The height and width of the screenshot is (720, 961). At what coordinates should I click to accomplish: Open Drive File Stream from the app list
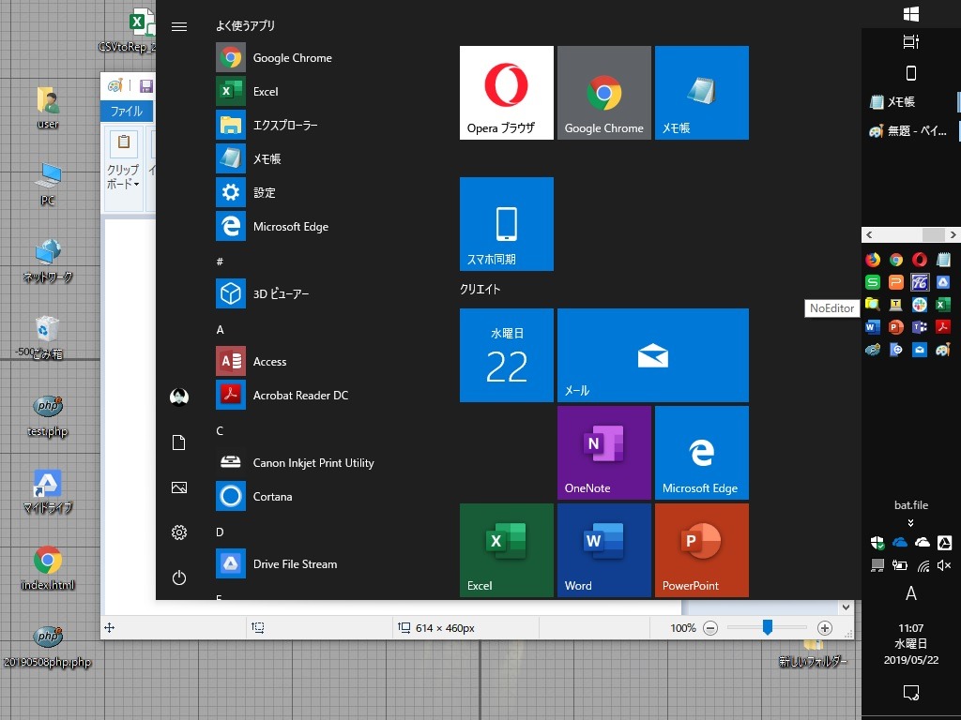coord(277,563)
